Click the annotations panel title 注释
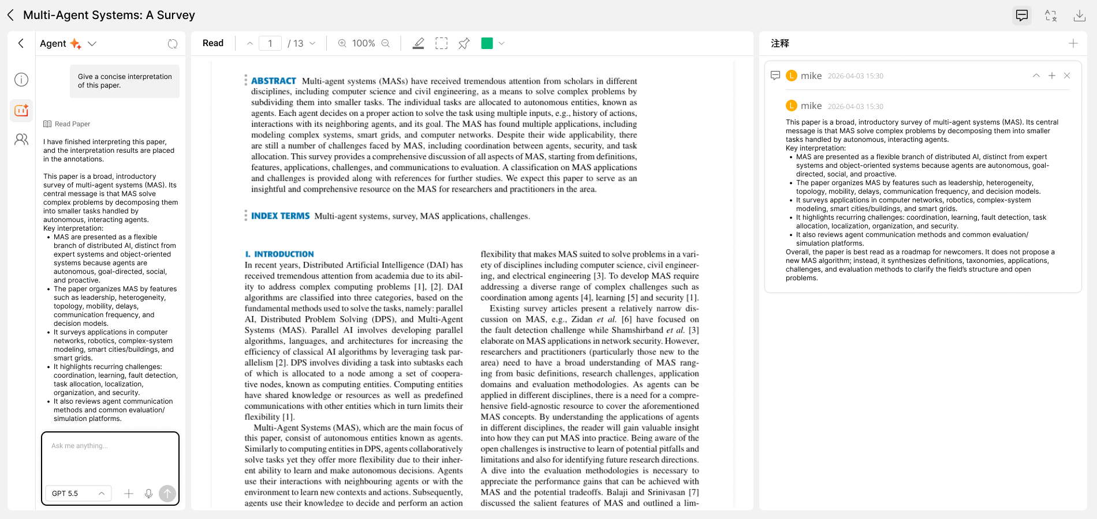The image size is (1097, 519). click(x=780, y=43)
